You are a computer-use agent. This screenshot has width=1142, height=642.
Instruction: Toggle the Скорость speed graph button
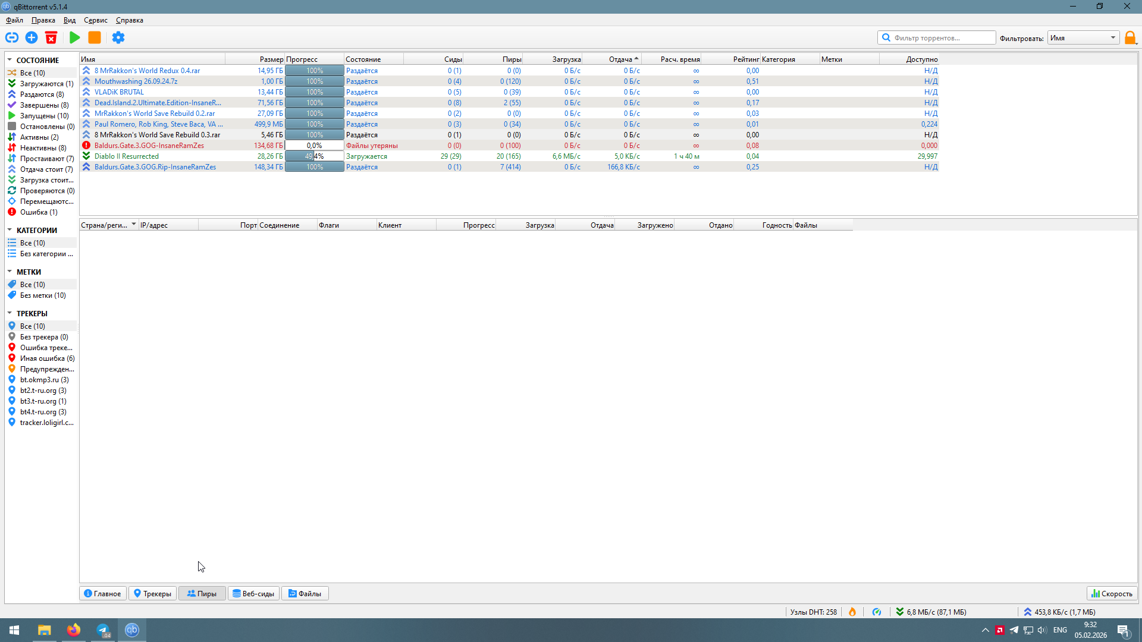tap(1112, 593)
